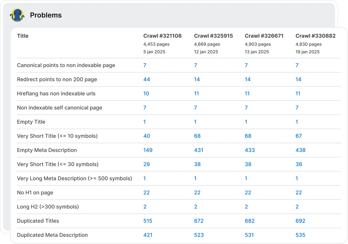Click the 'No H1 on page' row label
Viewport: 348px width, 244px height.
[35, 193]
